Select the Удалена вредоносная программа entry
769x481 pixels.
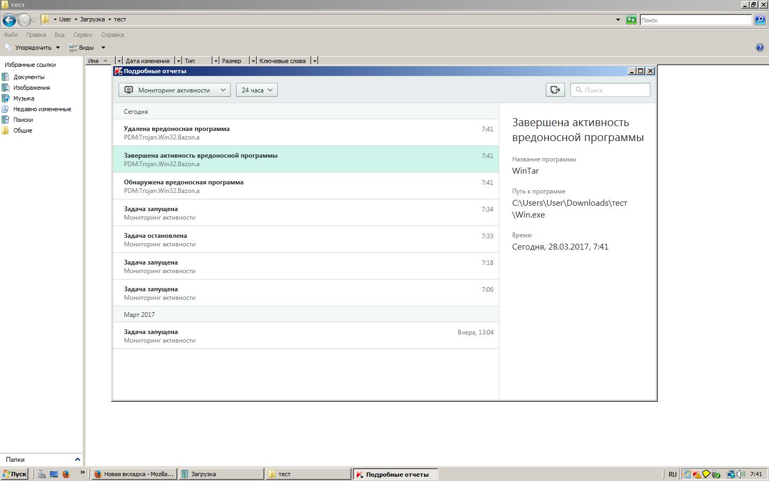[x=305, y=133]
